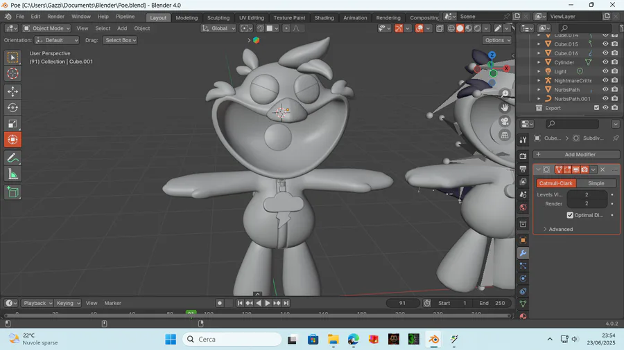The width and height of the screenshot is (624, 350).
Task: Hide the Light object in viewport
Action: point(605,71)
